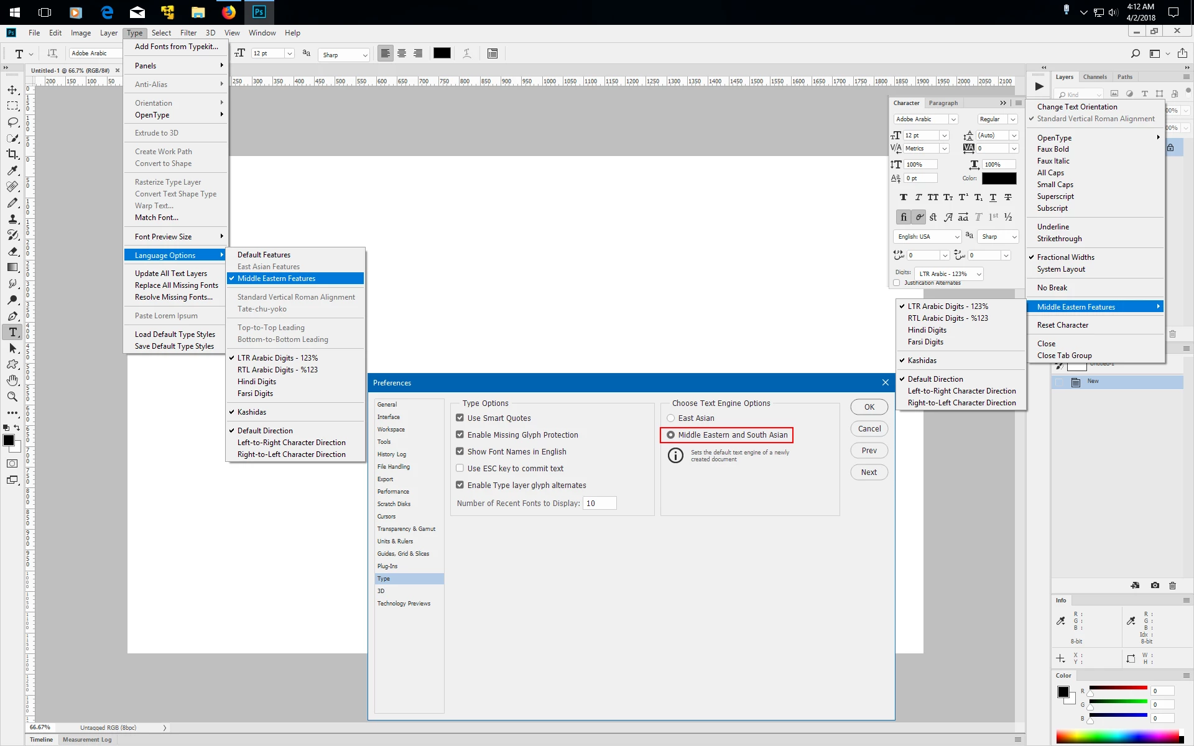
Task: Click the text color swatch in options bar
Action: point(442,53)
